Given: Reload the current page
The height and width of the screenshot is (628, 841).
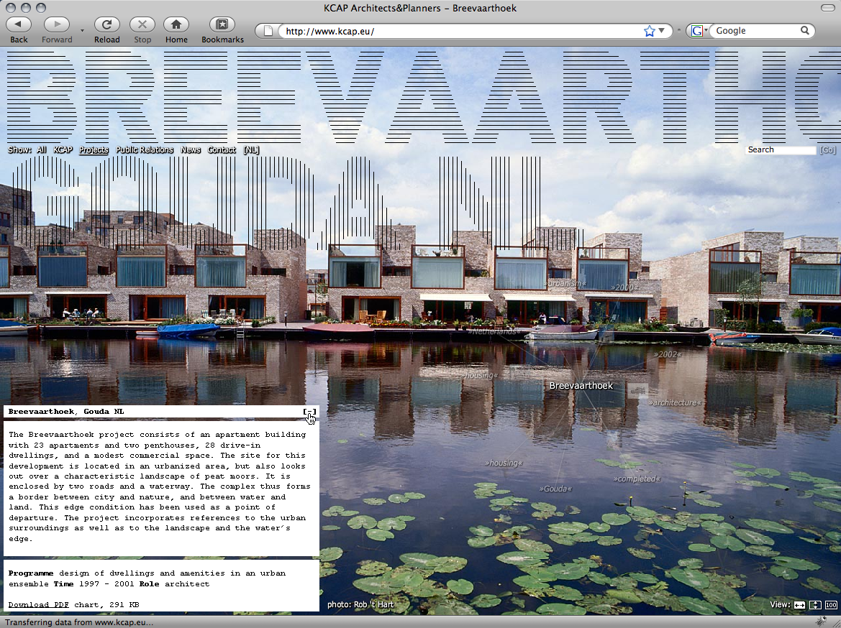Looking at the screenshot, I should pos(107,24).
